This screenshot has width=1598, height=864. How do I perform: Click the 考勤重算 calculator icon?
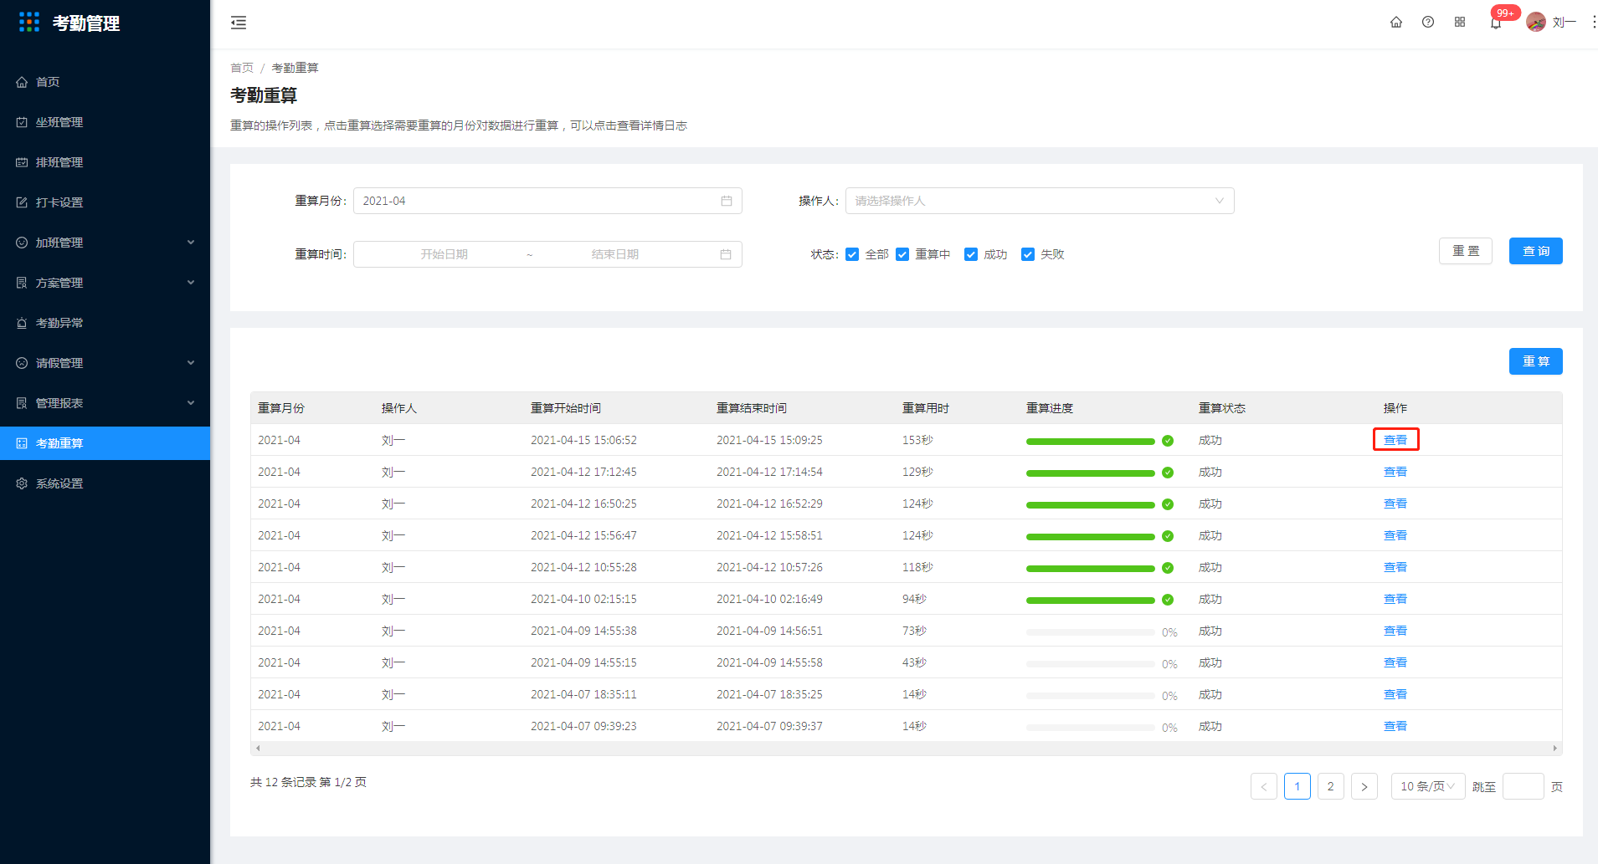pos(22,443)
